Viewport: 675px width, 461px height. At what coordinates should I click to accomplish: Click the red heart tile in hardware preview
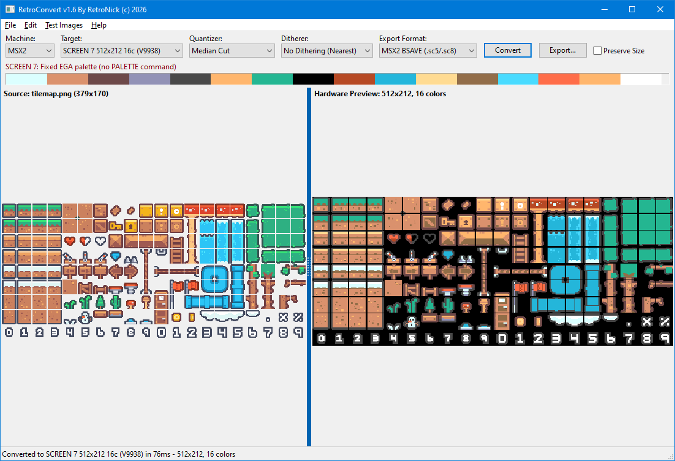tap(393, 238)
